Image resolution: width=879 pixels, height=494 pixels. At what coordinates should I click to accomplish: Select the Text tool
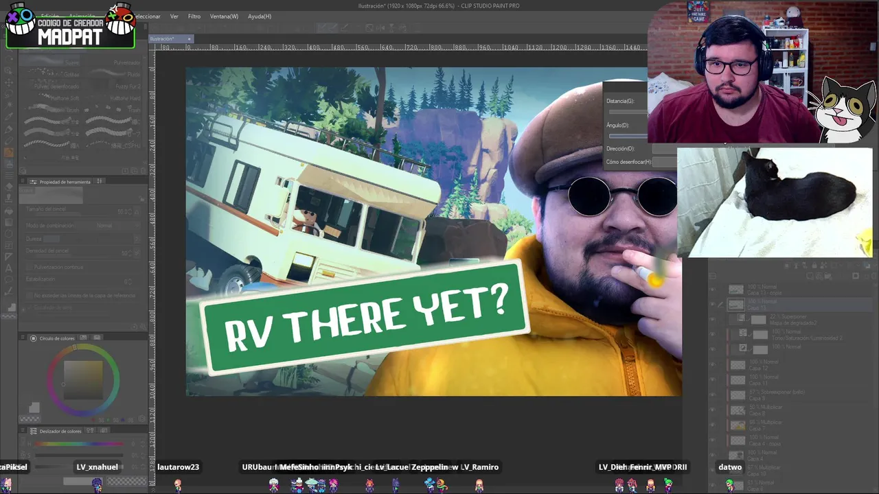8,268
